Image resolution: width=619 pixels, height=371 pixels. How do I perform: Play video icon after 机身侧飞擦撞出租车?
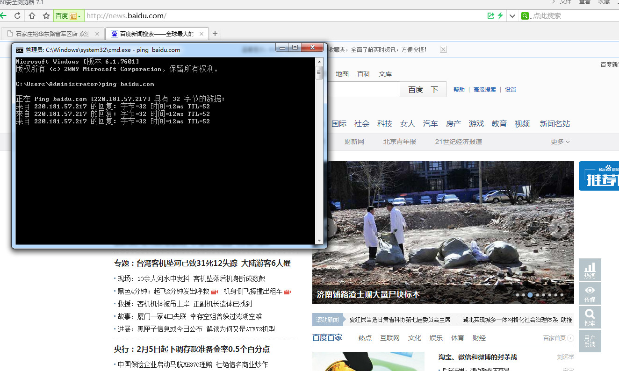(x=288, y=292)
